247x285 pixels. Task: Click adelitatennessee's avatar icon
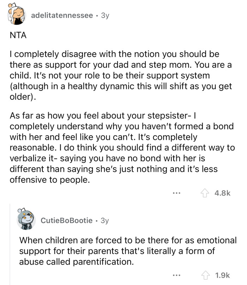[16, 14]
